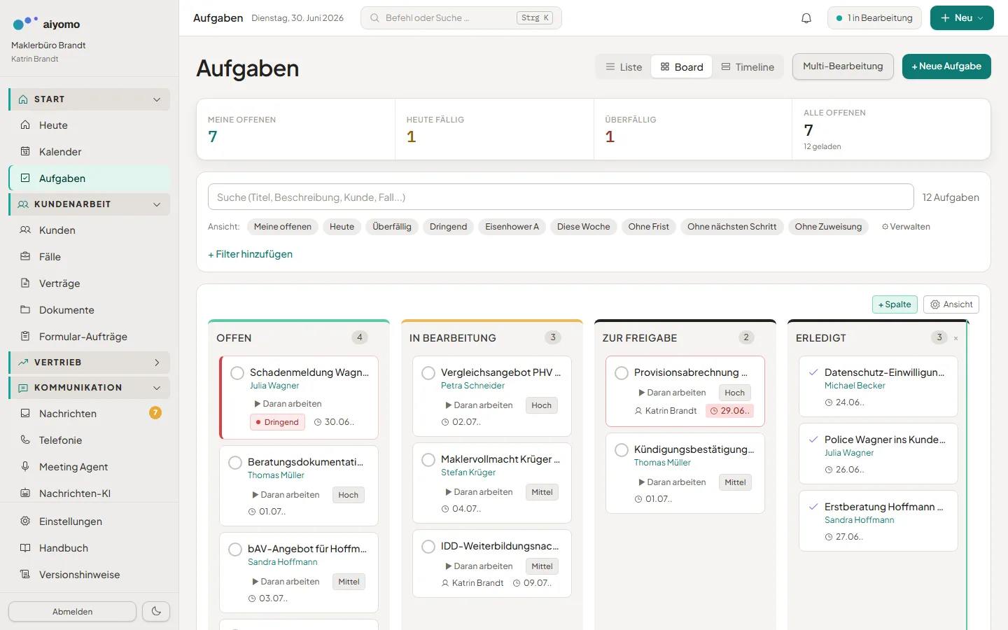Open Kalender in sidebar
This screenshot has height=630, width=1008.
click(x=90, y=152)
